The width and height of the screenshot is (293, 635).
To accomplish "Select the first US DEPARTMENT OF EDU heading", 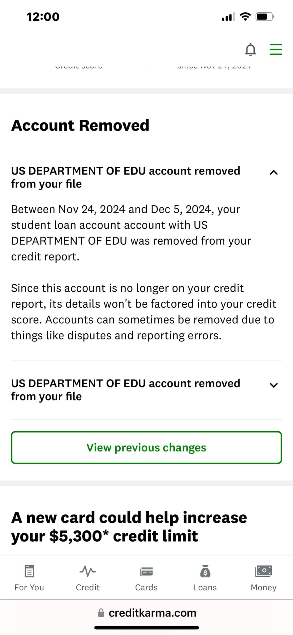I will click(x=126, y=177).
